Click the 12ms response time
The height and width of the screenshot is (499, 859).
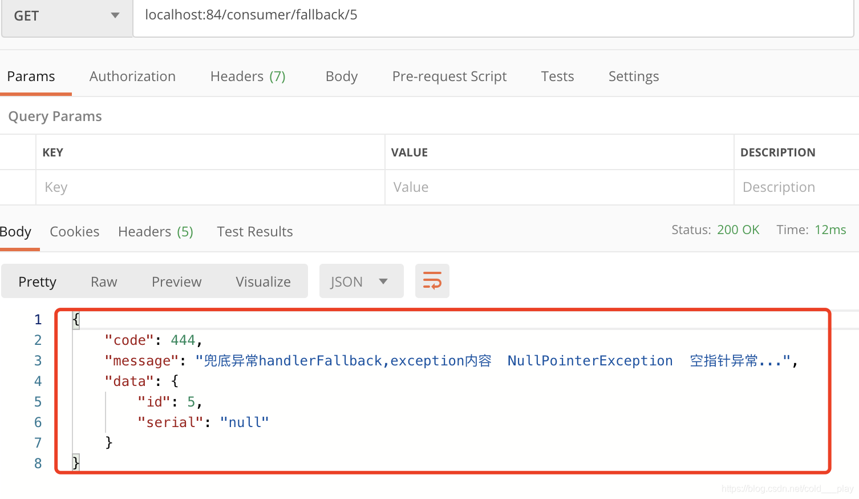[830, 230]
